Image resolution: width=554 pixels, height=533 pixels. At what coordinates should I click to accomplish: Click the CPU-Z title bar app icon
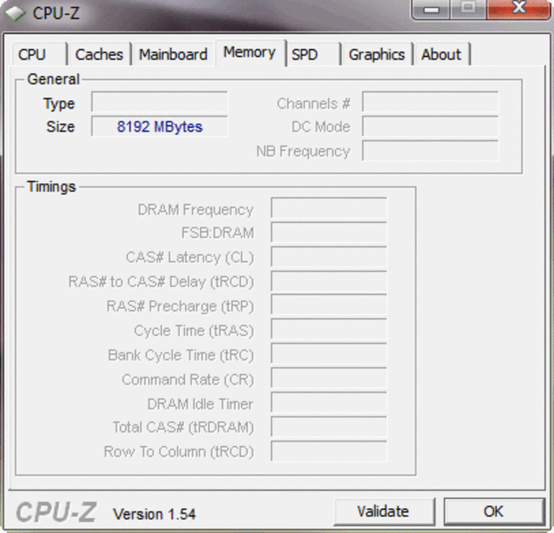[x=15, y=13]
